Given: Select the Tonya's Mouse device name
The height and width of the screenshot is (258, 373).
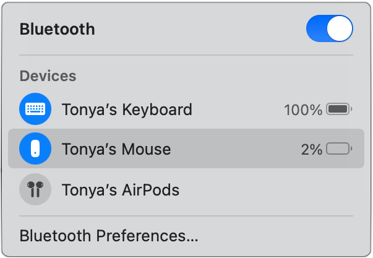Looking at the screenshot, I should [x=116, y=149].
